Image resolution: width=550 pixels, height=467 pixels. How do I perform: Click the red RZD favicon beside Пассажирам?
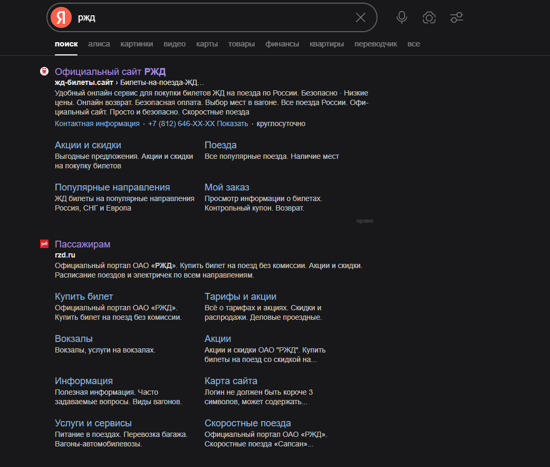coord(44,244)
